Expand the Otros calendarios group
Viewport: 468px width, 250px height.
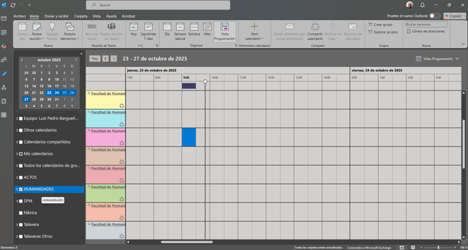tap(17, 130)
